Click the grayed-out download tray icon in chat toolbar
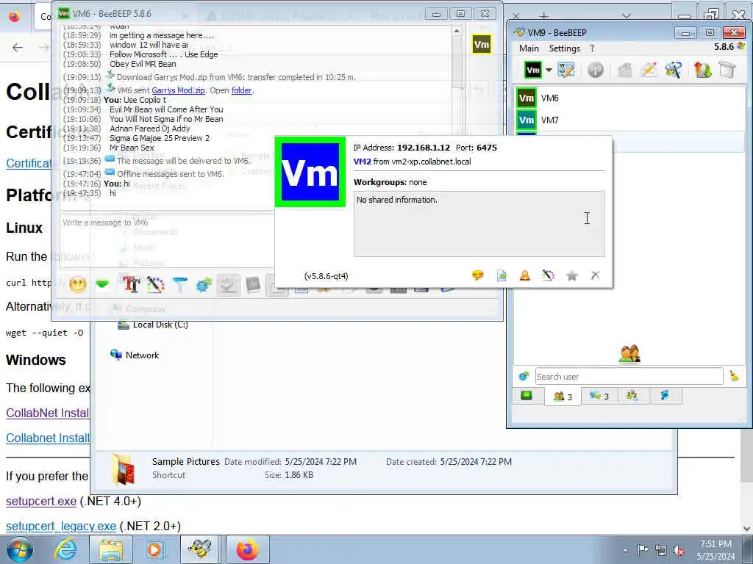Viewport: 753px width, 564px height. (228, 285)
